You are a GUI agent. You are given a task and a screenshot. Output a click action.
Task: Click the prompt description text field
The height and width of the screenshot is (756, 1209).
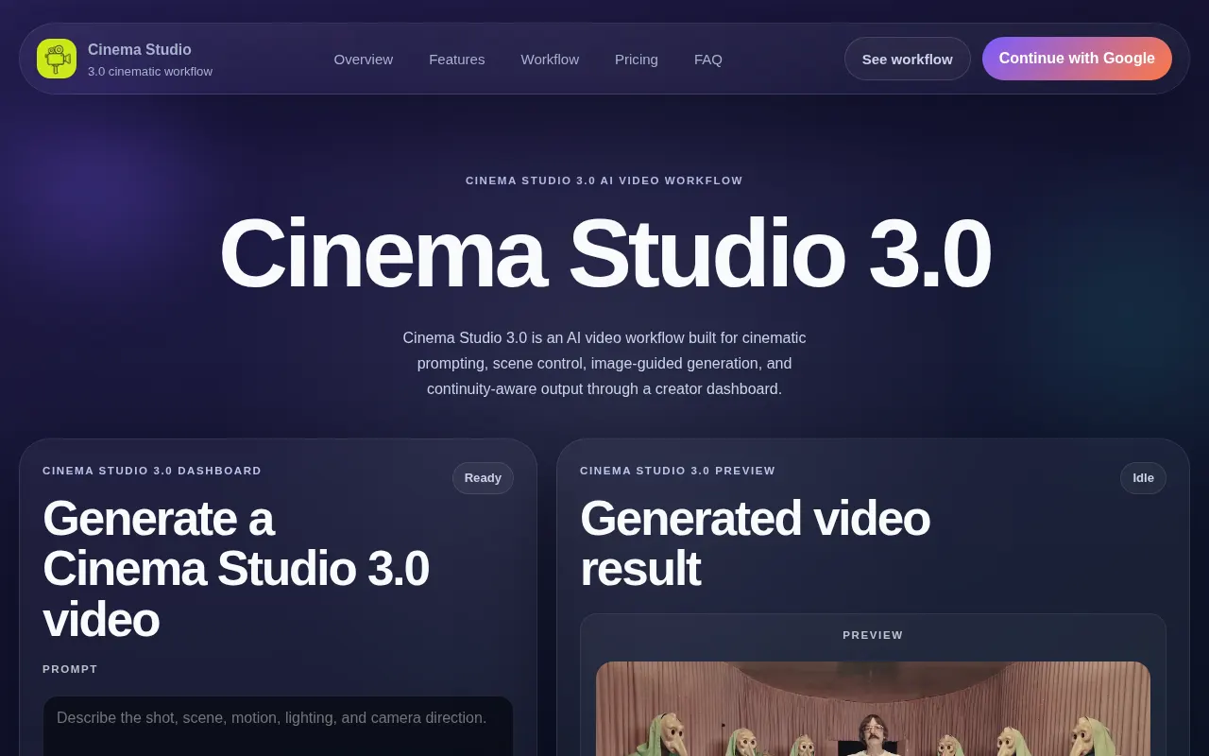(278, 726)
